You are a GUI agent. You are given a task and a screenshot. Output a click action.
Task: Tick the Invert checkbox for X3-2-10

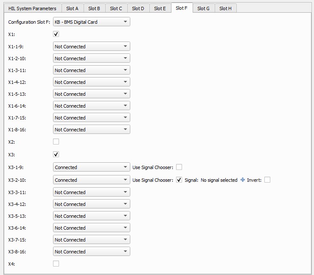[267, 180]
